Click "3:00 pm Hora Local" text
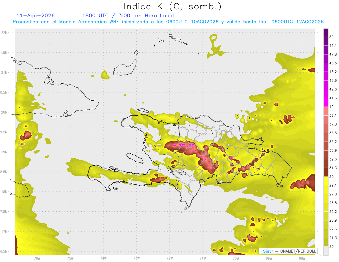 point(147,16)
